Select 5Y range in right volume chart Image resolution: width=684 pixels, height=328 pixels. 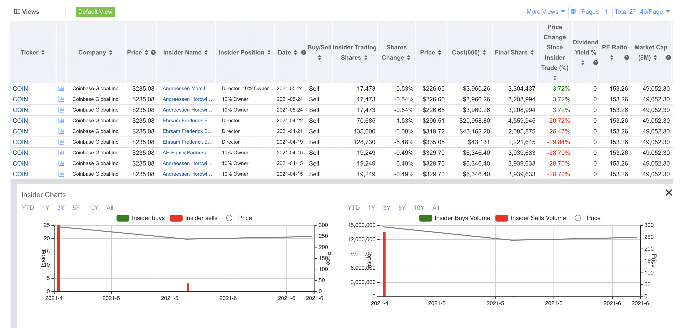[x=402, y=208]
